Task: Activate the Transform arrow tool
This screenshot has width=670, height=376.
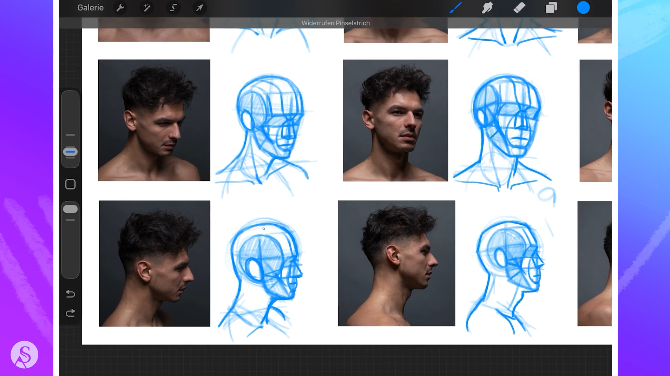Action: (199, 8)
